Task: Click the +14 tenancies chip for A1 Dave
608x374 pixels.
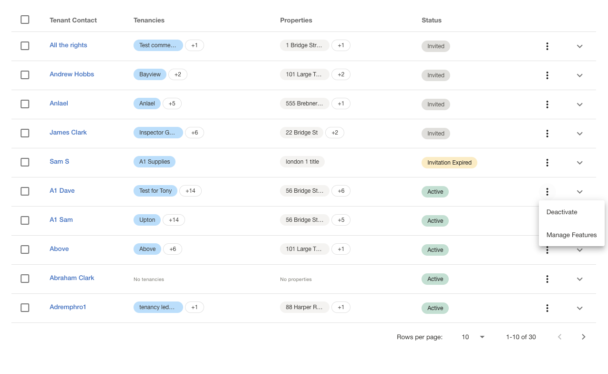Action: pyautogui.click(x=190, y=191)
